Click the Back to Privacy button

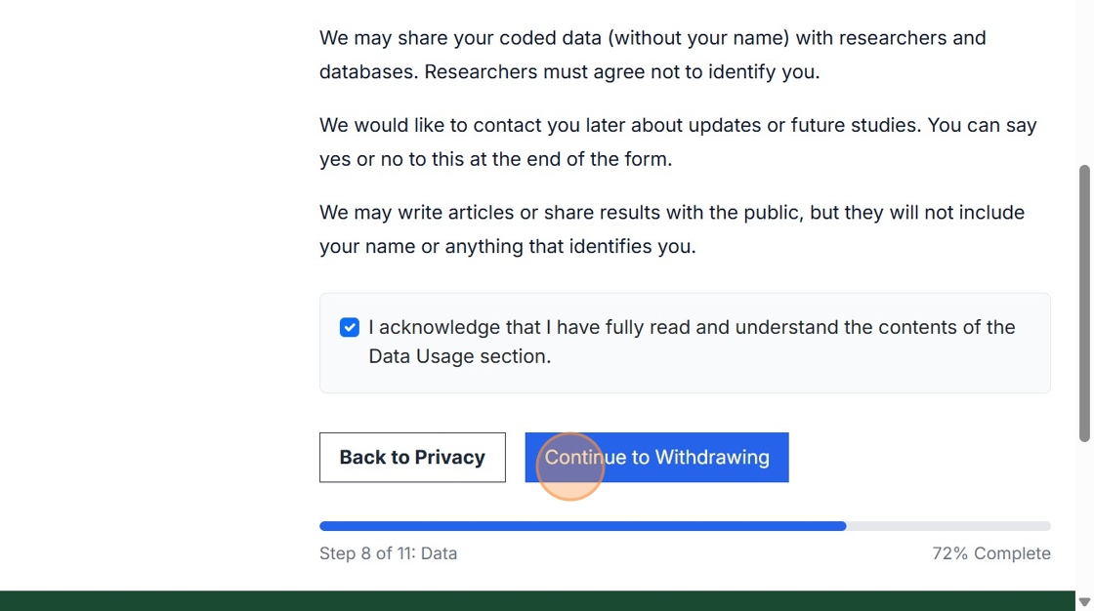tap(412, 458)
